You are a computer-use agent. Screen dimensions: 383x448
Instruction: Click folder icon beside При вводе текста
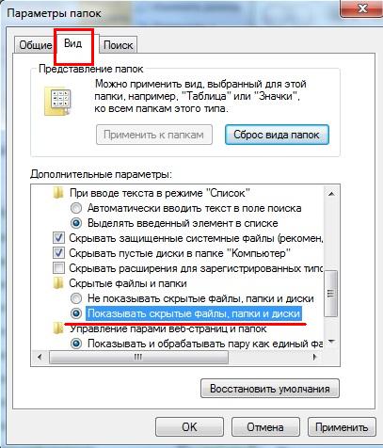point(58,193)
